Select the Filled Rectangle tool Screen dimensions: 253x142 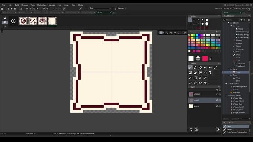point(190,73)
